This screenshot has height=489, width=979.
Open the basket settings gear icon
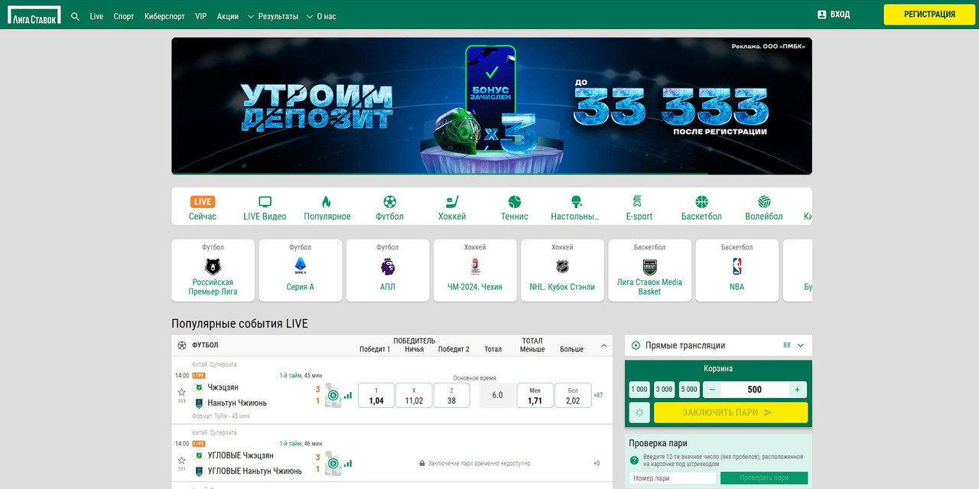pos(639,412)
